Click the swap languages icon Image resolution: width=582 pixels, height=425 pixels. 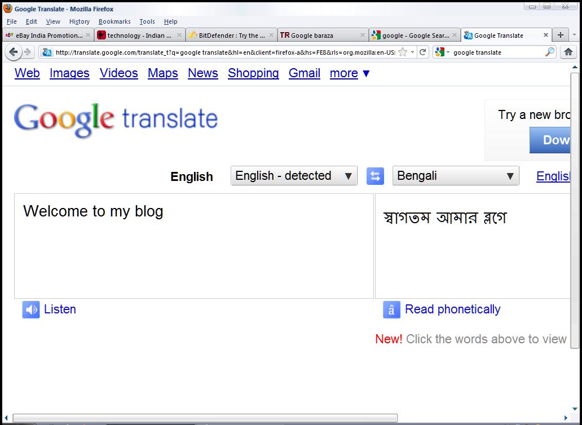click(375, 176)
